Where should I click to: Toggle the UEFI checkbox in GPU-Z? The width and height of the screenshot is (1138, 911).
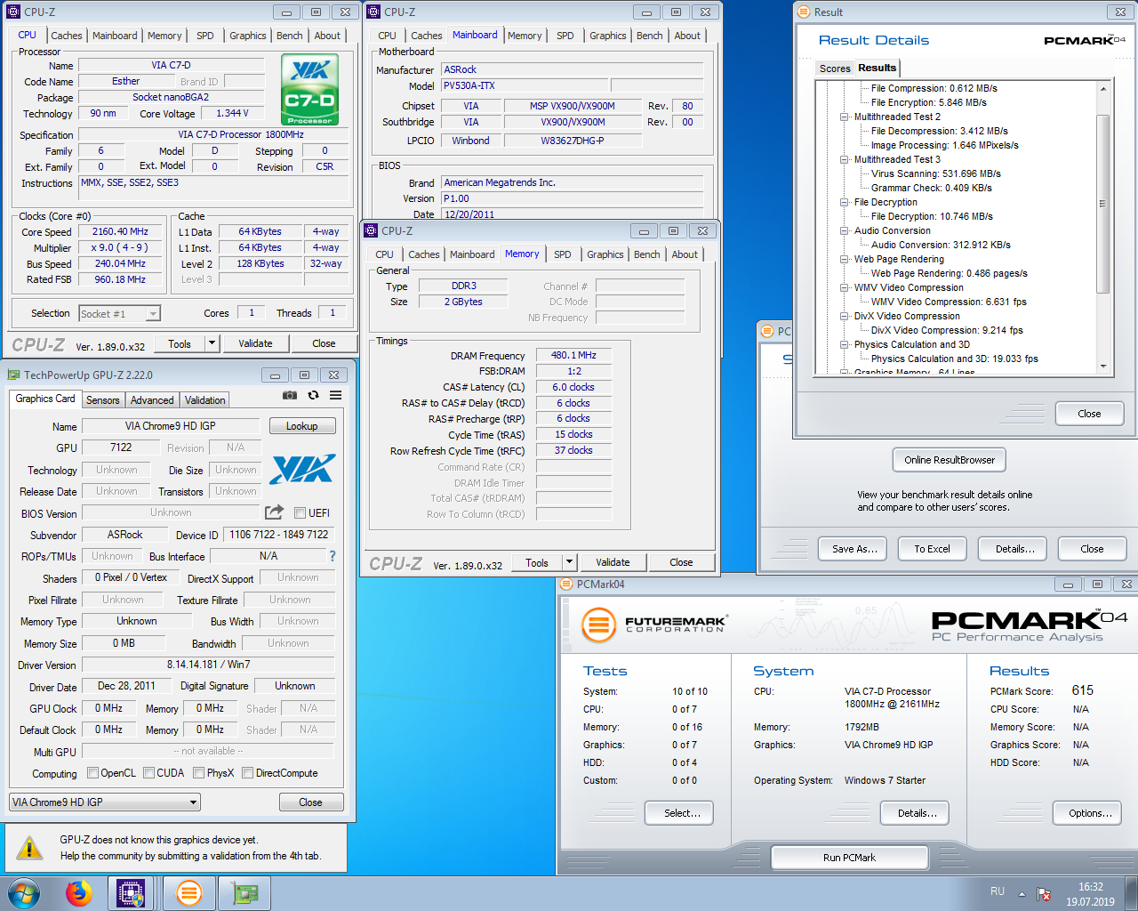[300, 512]
